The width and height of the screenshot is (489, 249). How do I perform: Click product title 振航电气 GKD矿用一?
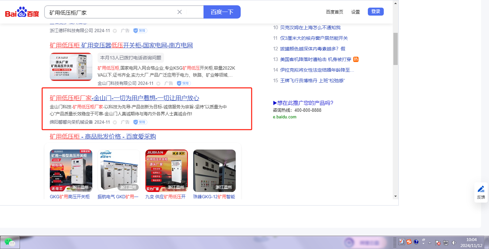(x=118, y=197)
